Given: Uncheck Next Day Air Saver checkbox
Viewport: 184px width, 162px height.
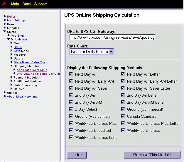Looking at the screenshot, I should coord(71,88).
